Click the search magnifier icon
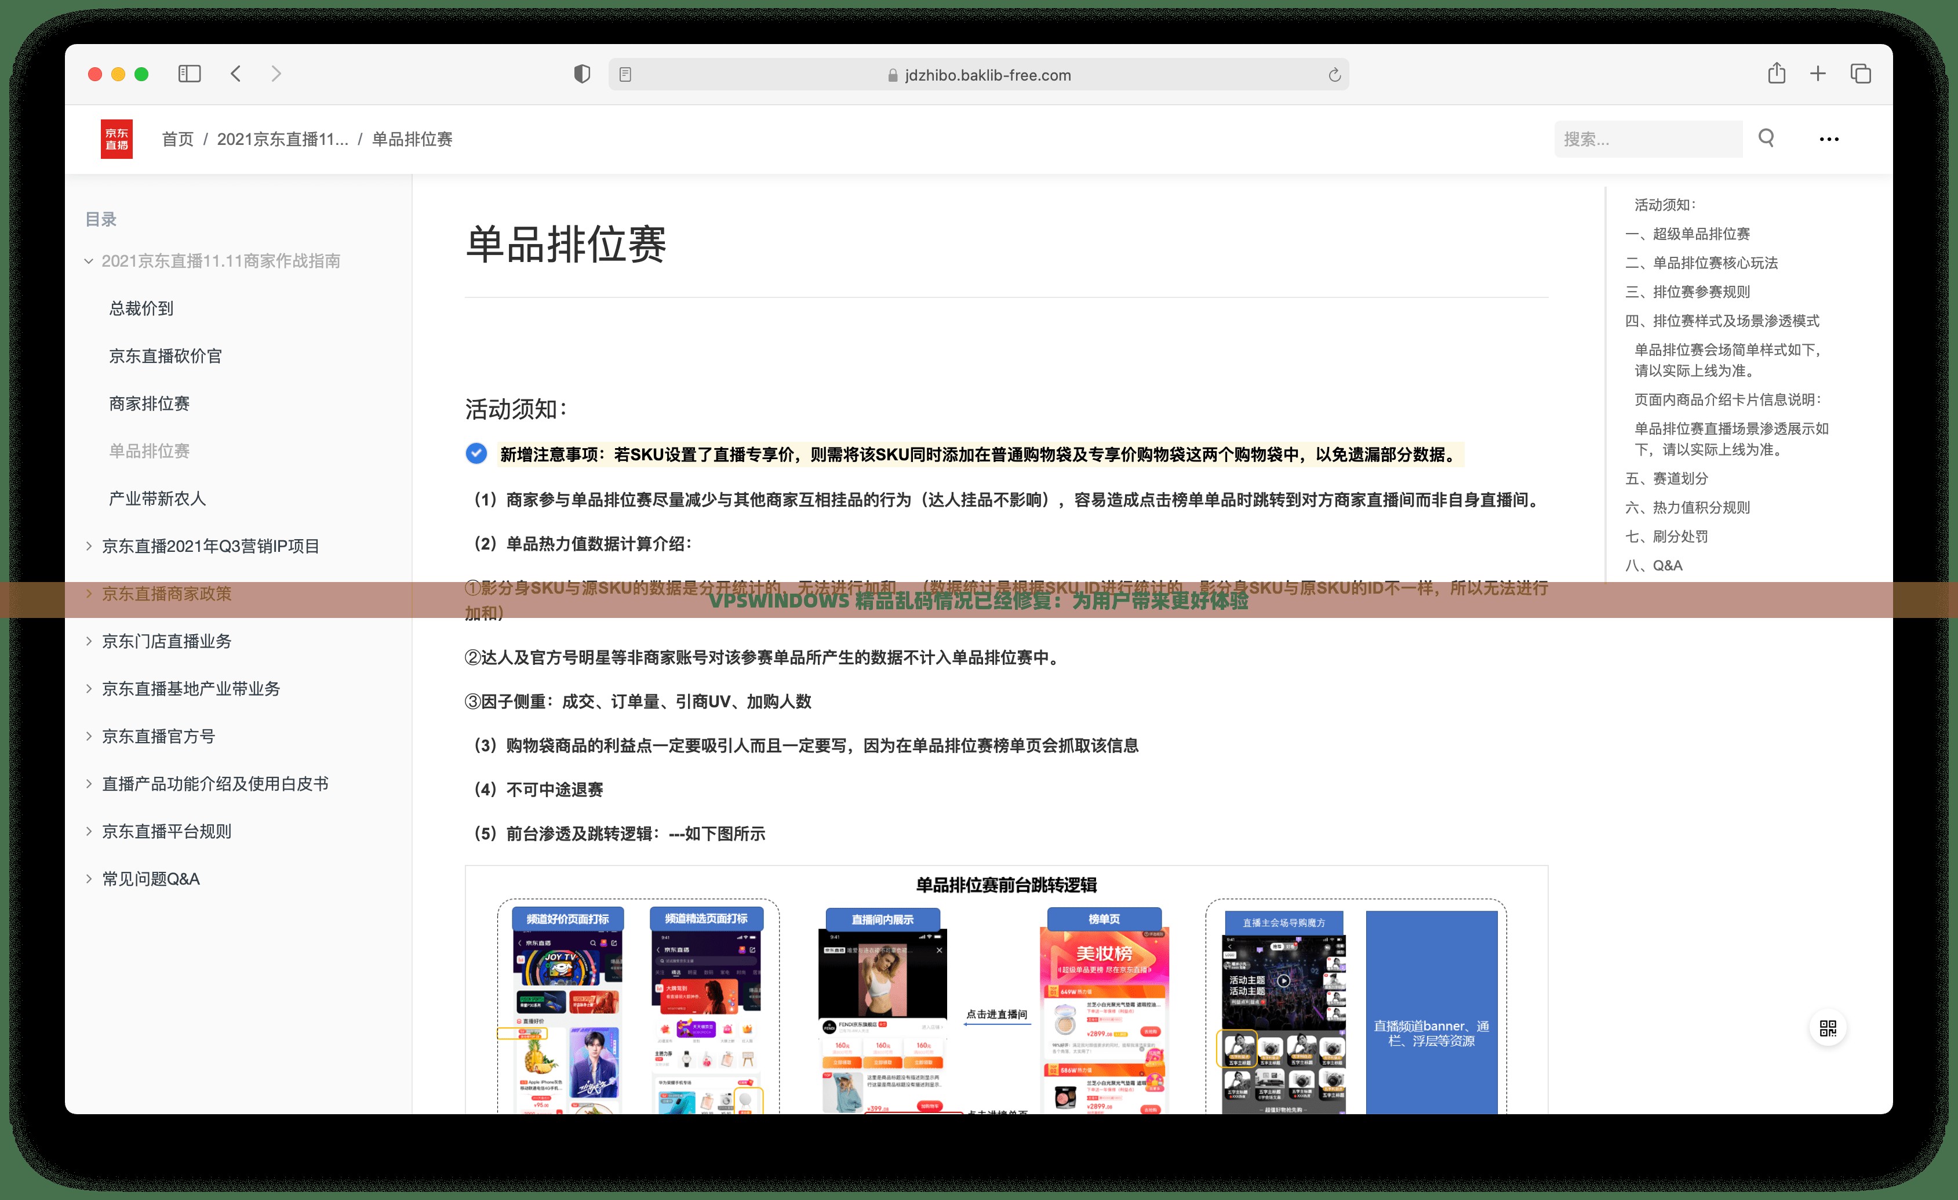 pyautogui.click(x=1766, y=139)
